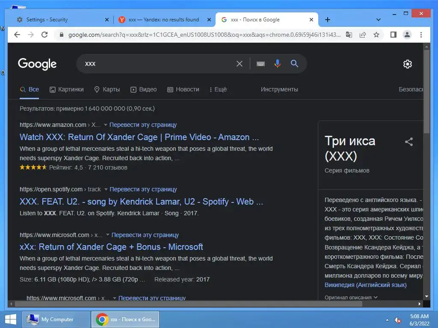Click vertical scrollbar thumb
This screenshot has width=438, height=328.
(426, 92)
